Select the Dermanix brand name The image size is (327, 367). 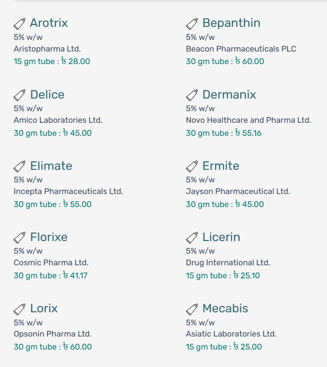229,95
